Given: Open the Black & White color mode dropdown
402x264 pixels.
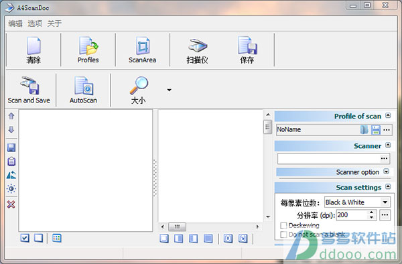Looking at the screenshot, I should pyautogui.click(x=357, y=202).
